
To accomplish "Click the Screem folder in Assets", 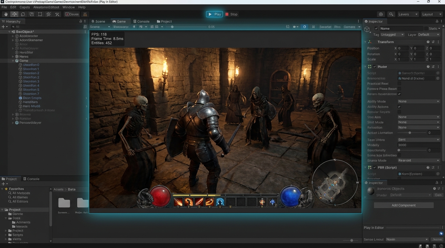I will tap(64, 205).
